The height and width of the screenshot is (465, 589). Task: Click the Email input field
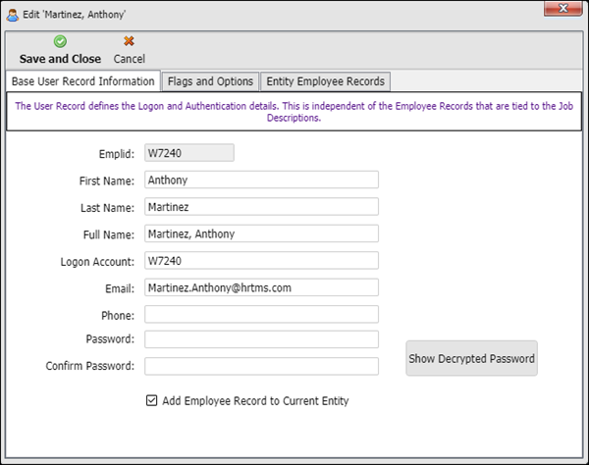pos(261,287)
